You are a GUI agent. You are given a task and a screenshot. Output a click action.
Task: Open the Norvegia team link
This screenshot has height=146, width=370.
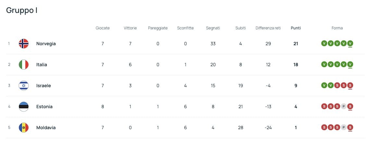tap(46, 44)
